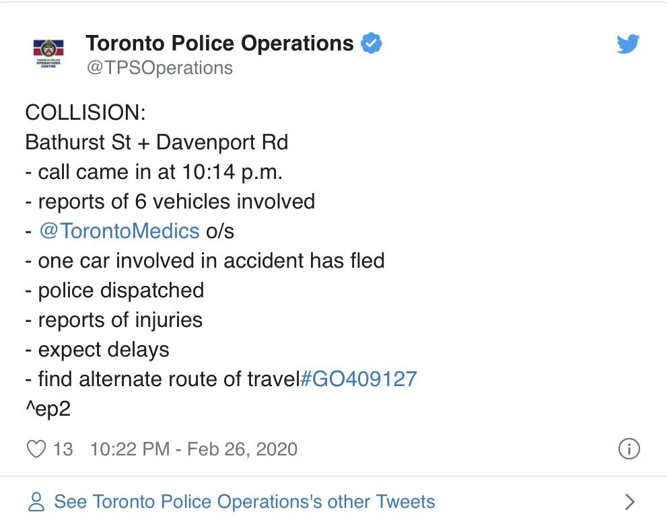Image resolution: width=667 pixels, height=520 pixels.
Task: Click the Bathurst St + Davenport Rd line
Action: 157,142
